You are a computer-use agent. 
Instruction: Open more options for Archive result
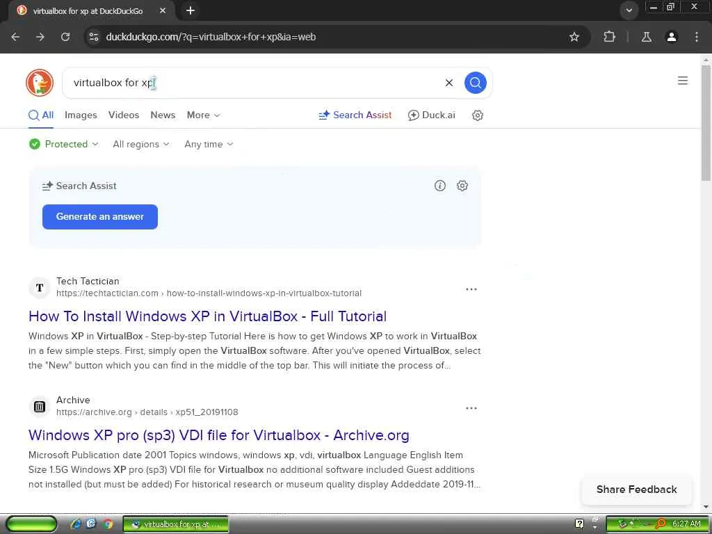471,408
